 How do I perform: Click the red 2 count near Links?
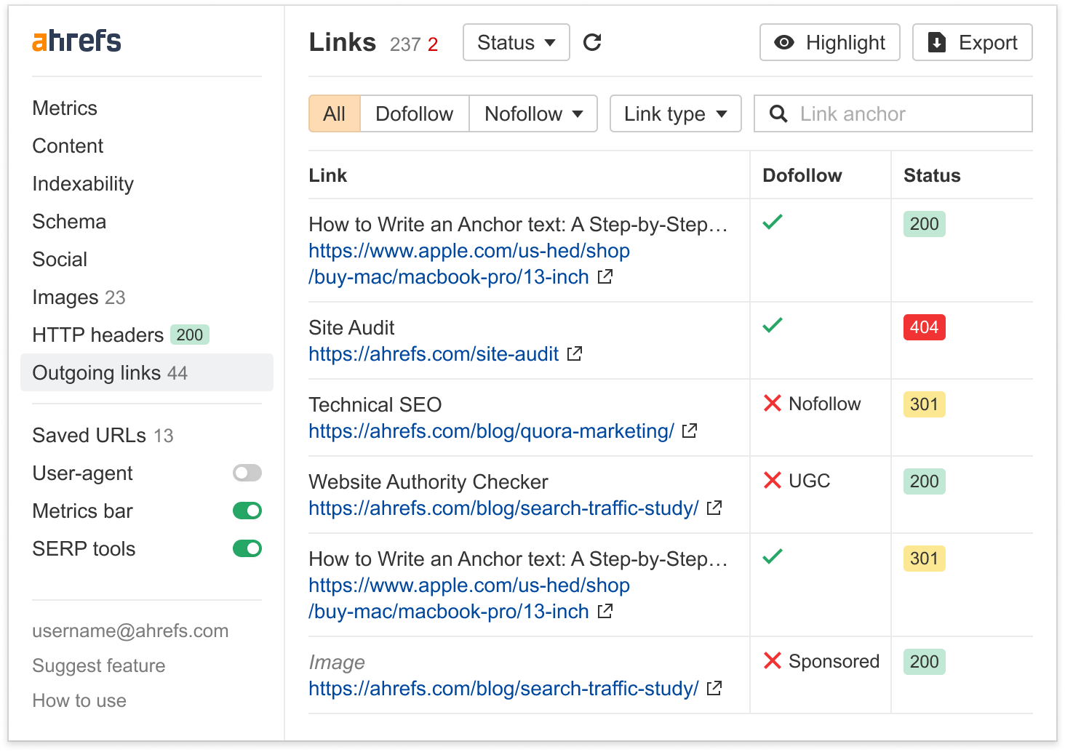click(x=433, y=44)
